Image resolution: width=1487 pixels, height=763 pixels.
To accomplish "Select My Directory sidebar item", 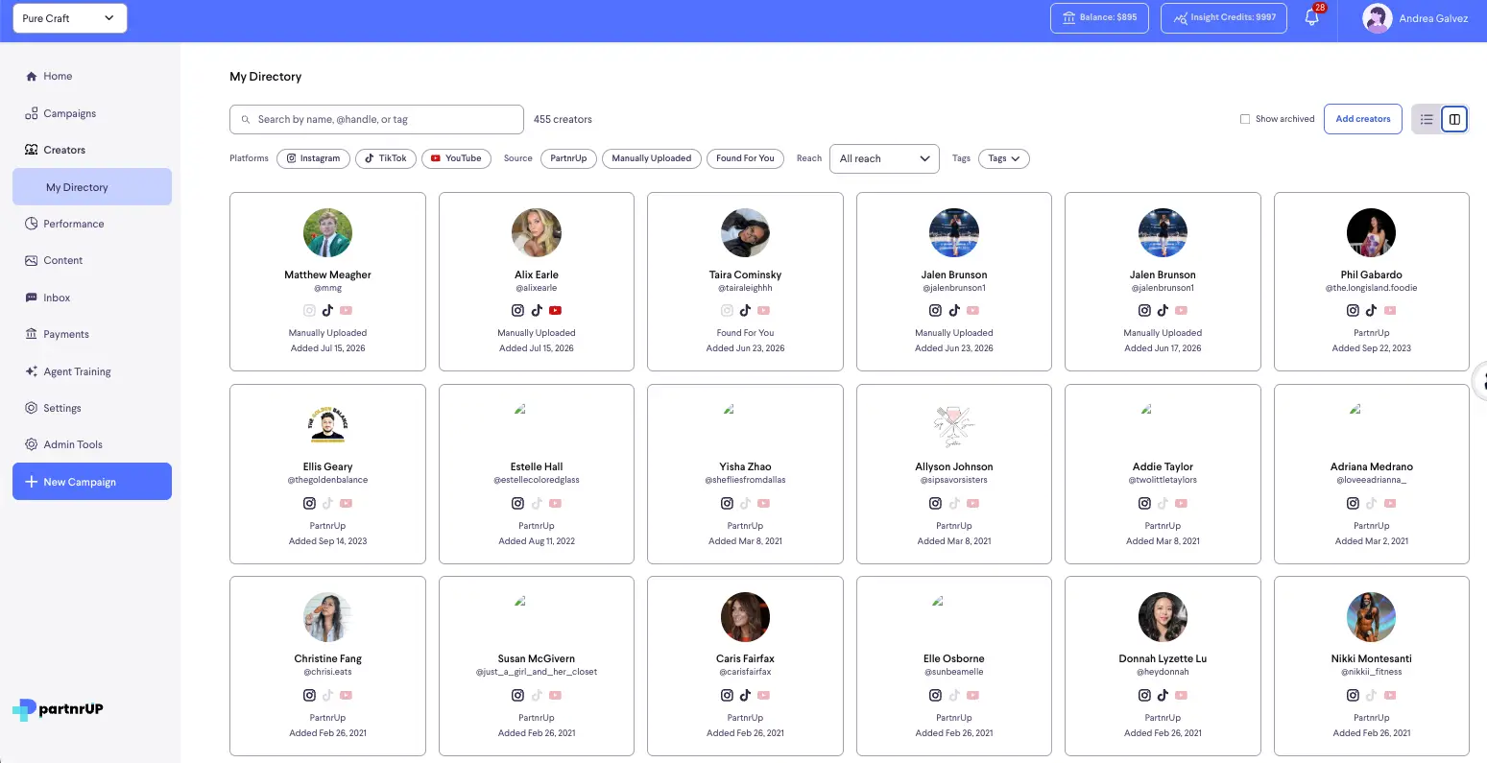I will [x=92, y=187].
